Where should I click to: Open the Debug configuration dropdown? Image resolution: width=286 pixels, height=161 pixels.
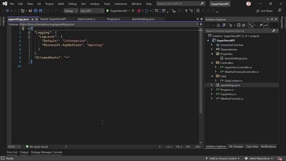[71, 11]
